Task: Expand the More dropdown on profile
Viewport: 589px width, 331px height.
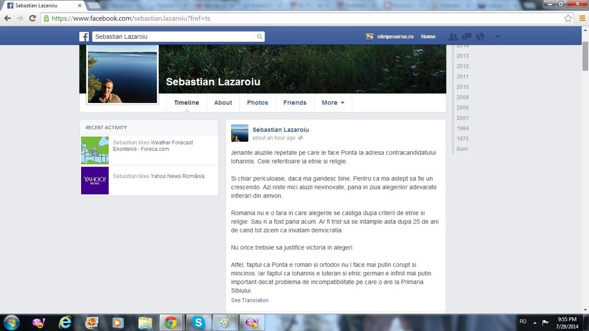Action: (x=333, y=103)
